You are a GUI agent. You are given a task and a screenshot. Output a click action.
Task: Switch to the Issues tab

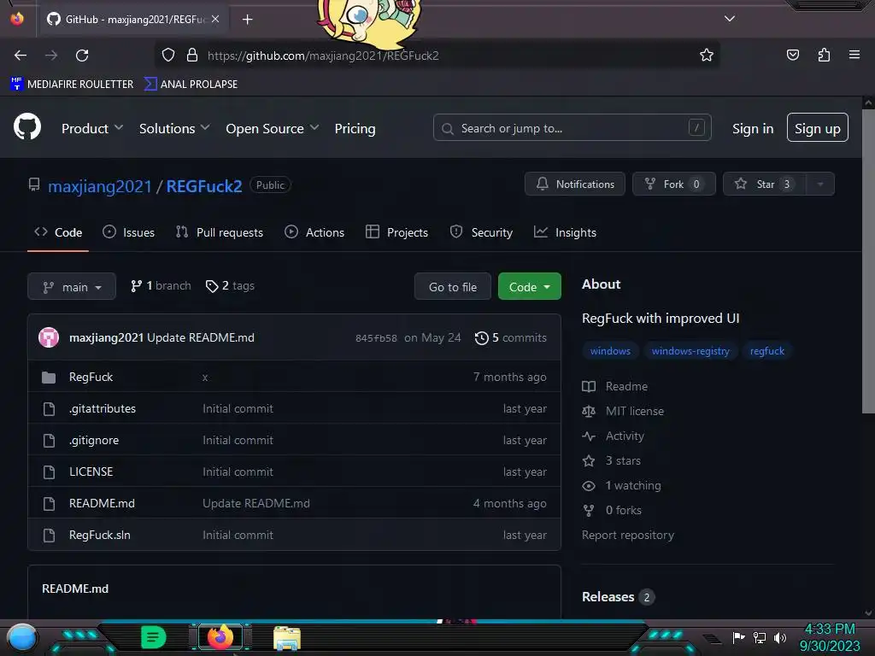pyautogui.click(x=128, y=232)
